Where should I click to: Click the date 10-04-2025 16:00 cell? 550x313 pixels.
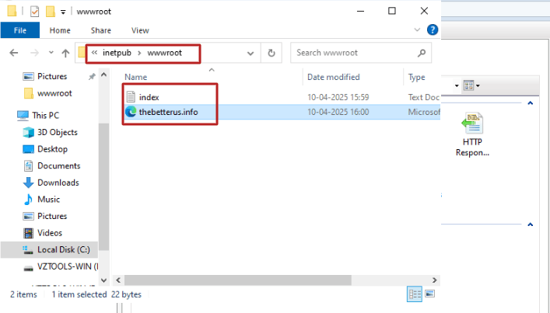pyautogui.click(x=338, y=112)
